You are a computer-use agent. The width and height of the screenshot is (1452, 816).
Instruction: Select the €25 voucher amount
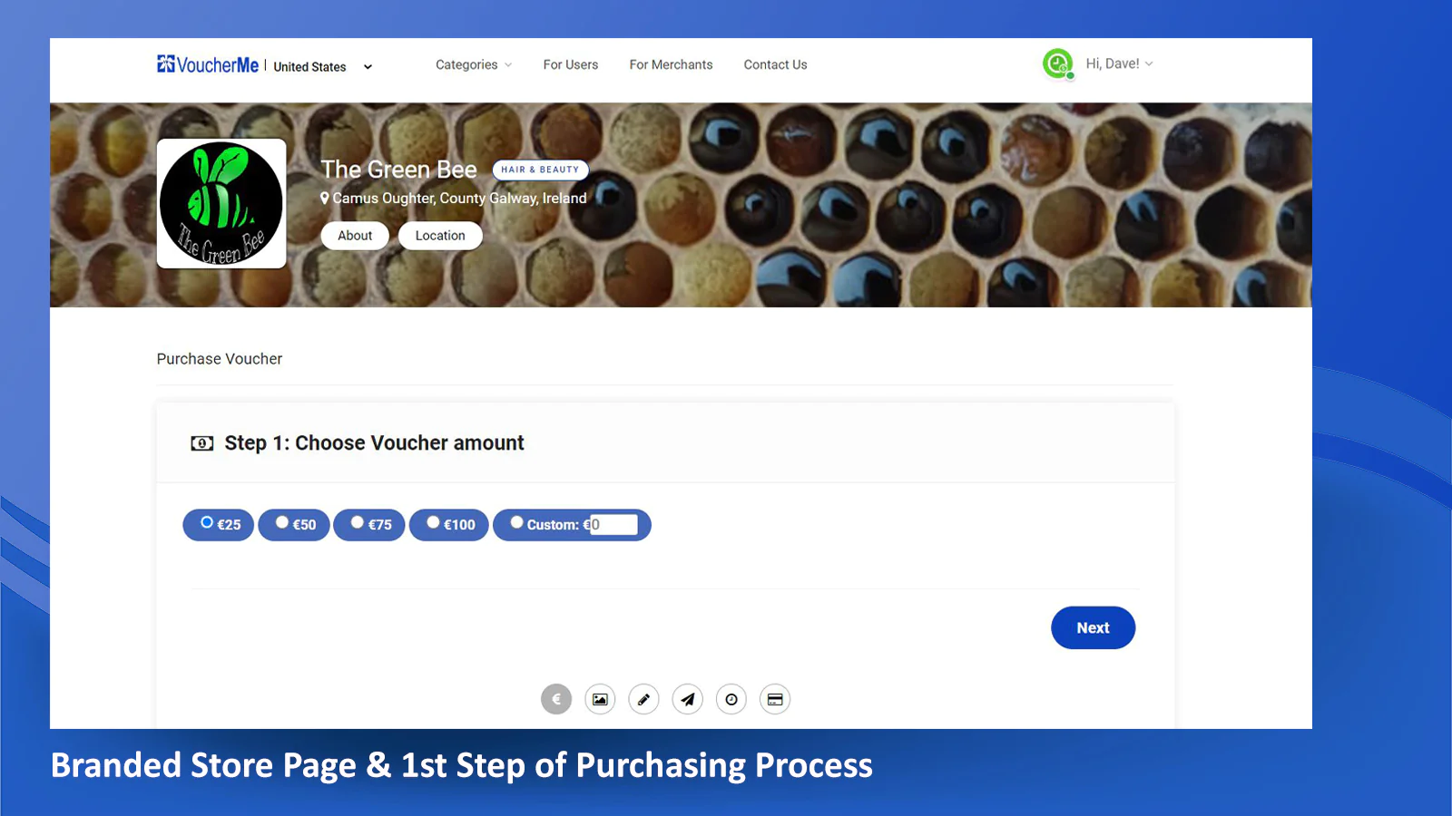(219, 525)
